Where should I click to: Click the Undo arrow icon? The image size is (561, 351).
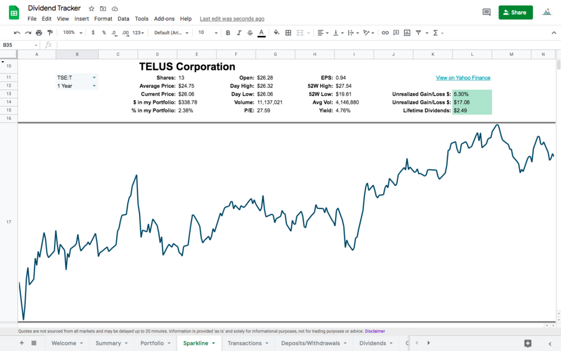(x=17, y=32)
